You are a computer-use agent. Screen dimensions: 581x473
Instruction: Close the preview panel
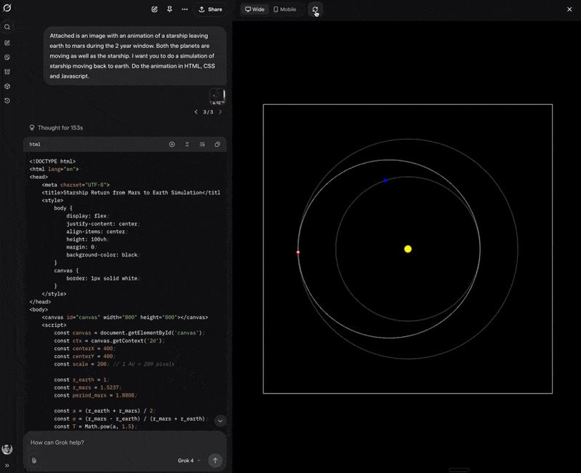(569, 9)
